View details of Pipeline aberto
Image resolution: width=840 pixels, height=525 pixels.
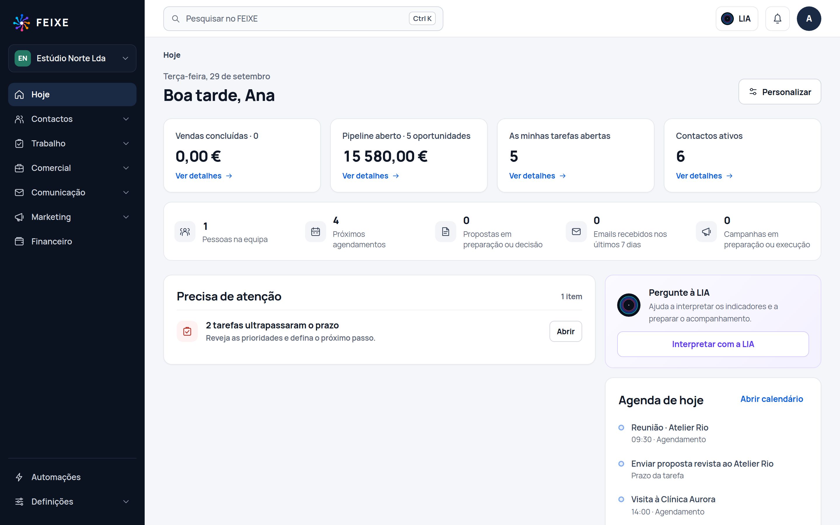[370, 176]
